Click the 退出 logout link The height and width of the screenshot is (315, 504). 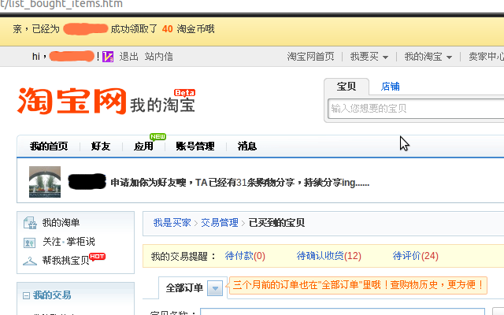click(x=129, y=57)
